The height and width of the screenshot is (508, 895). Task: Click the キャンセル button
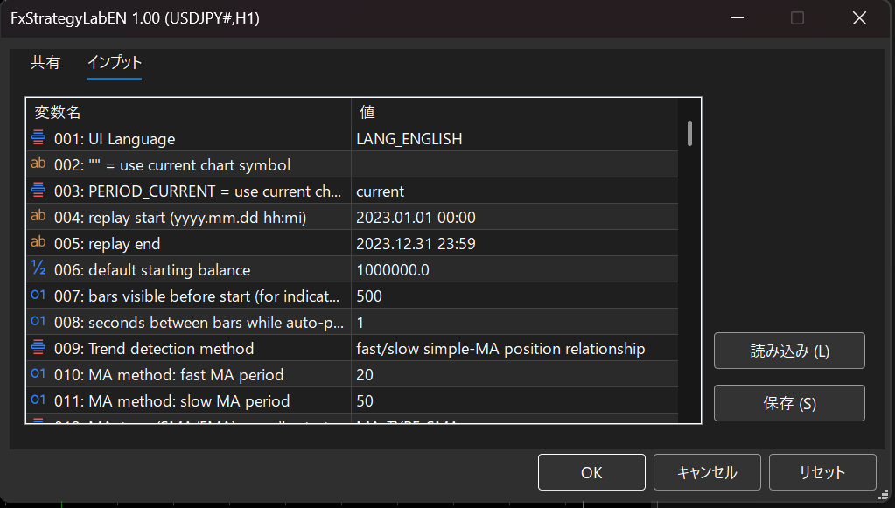pyautogui.click(x=707, y=472)
